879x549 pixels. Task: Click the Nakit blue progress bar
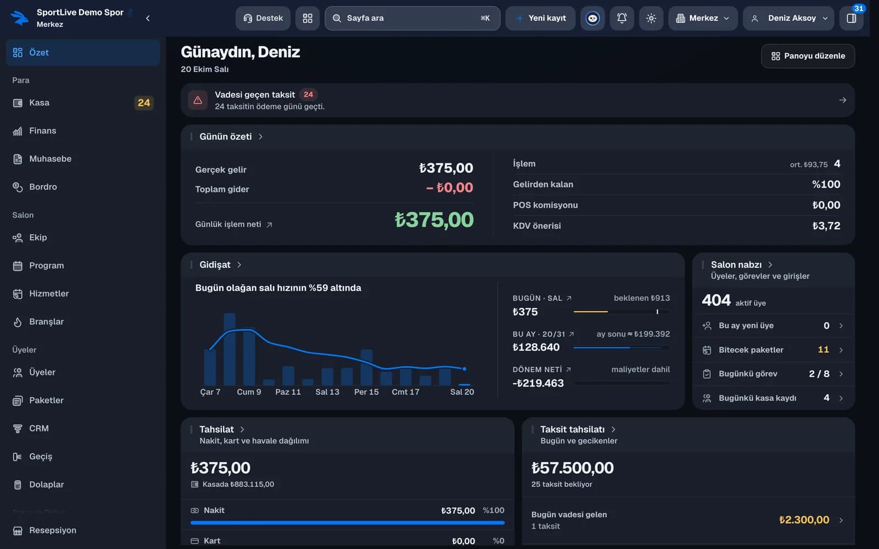coord(347,523)
